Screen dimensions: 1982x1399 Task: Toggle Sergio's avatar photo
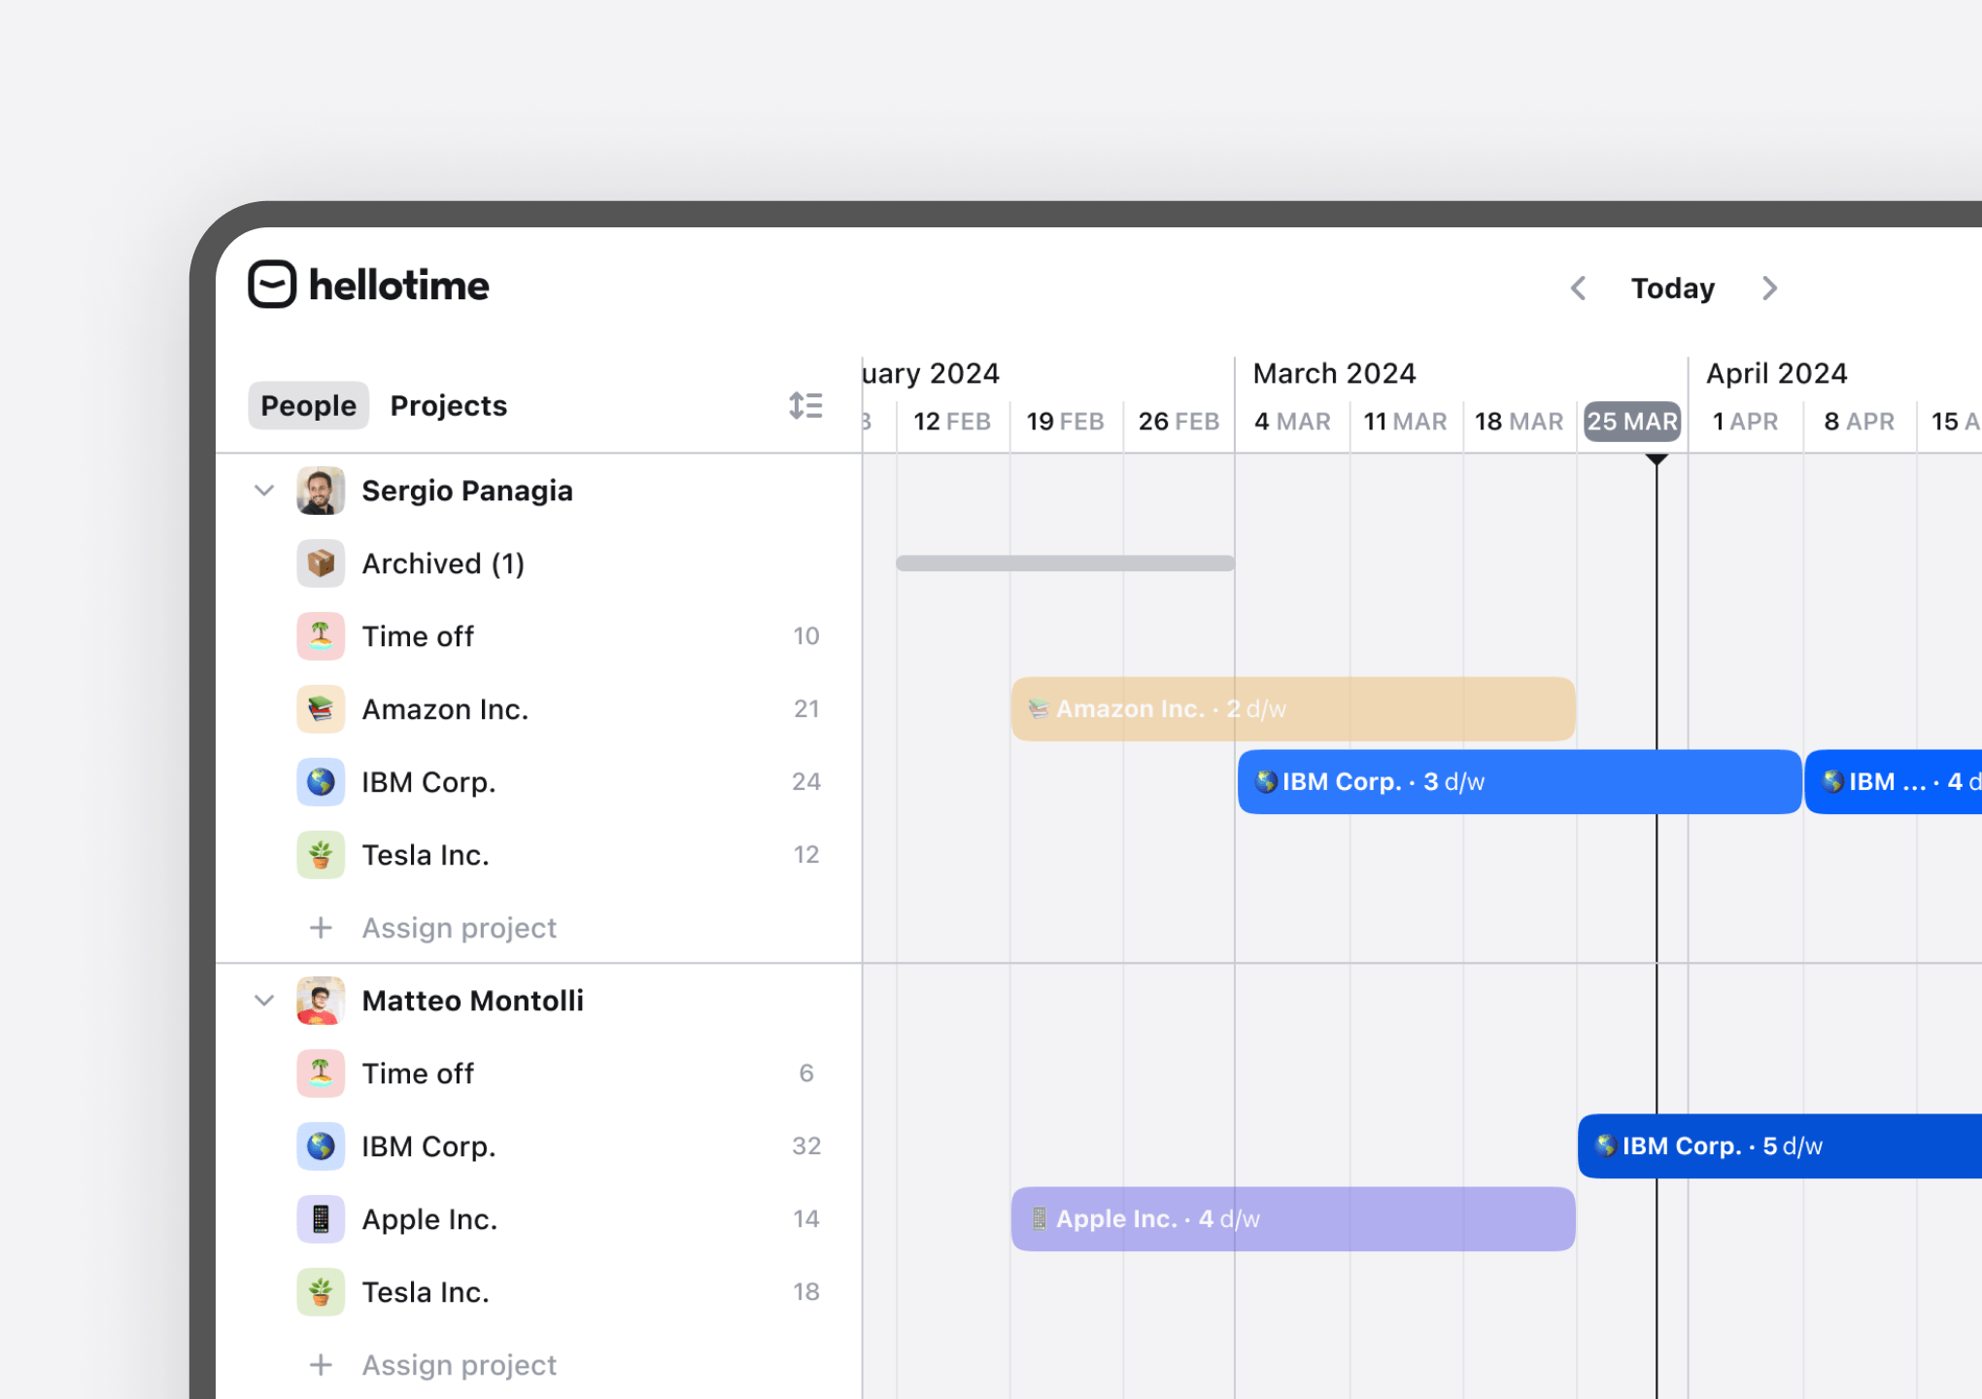(x=320, y=491)
